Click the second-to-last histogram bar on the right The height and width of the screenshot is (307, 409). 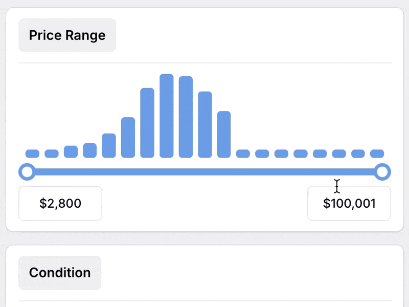[358, 153]
